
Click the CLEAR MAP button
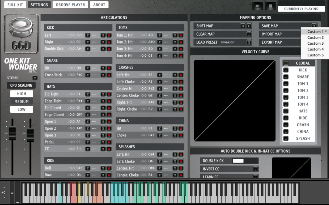tap(249, 34)
